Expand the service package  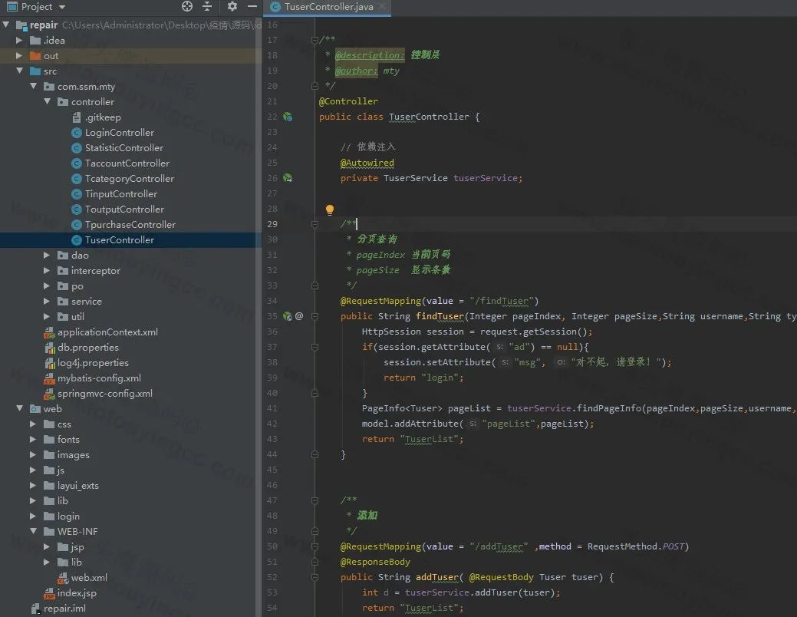(47, 301)
